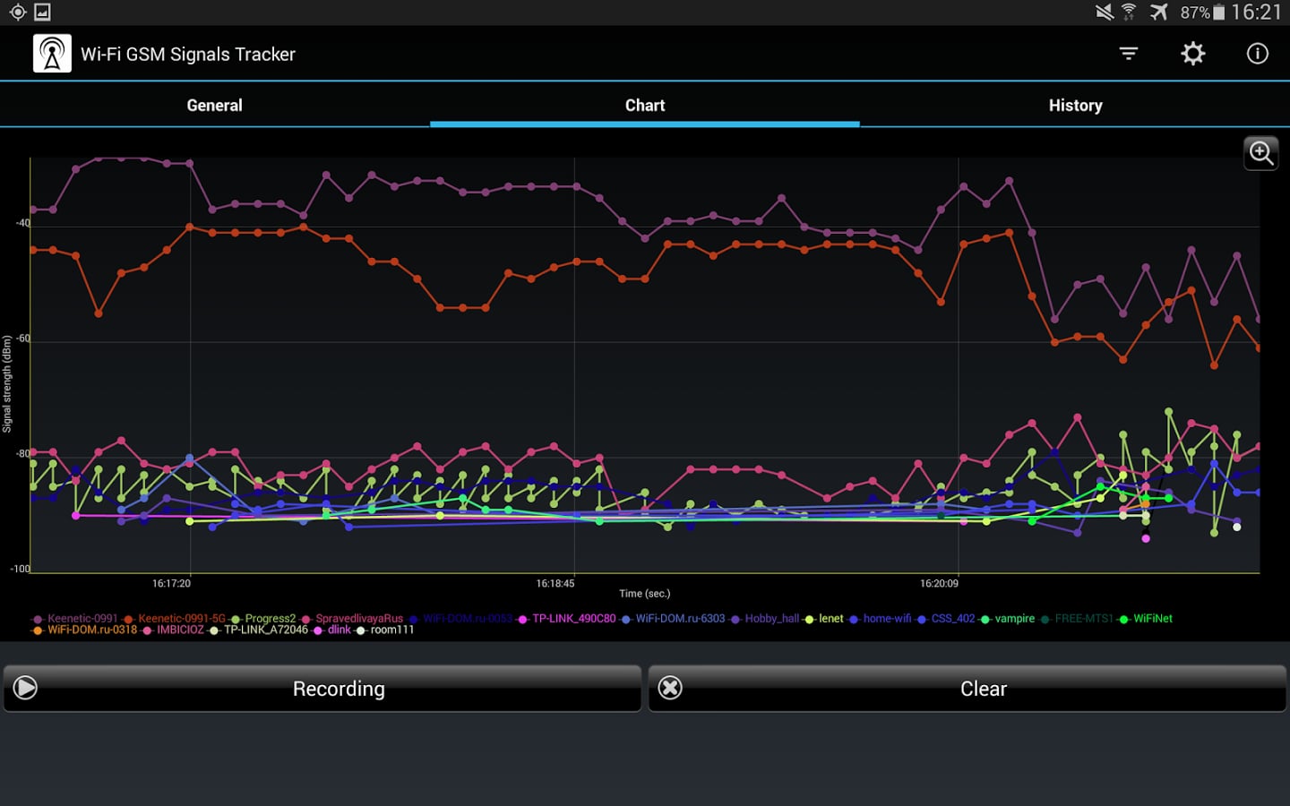
Task: Switch to the General tab
Action: [215, 105]
